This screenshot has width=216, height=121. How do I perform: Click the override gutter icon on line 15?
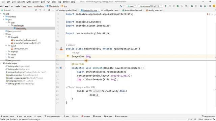click(x=61, y=68)
